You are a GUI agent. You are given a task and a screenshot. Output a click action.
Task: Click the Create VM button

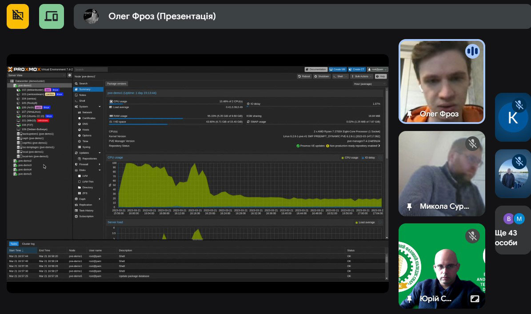coord(338,69)
